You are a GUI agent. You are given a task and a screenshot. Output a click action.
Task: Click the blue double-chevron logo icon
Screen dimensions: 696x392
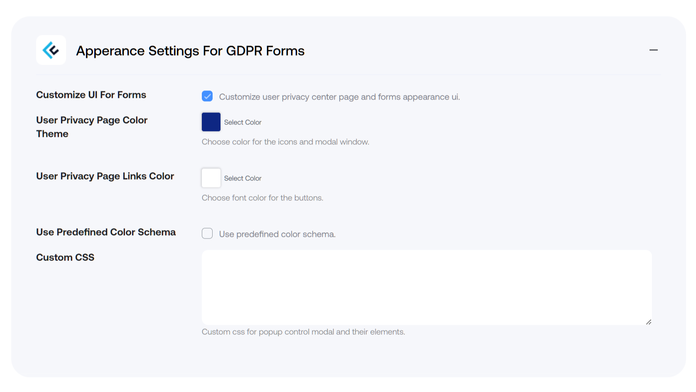click(x=51, y=50)
